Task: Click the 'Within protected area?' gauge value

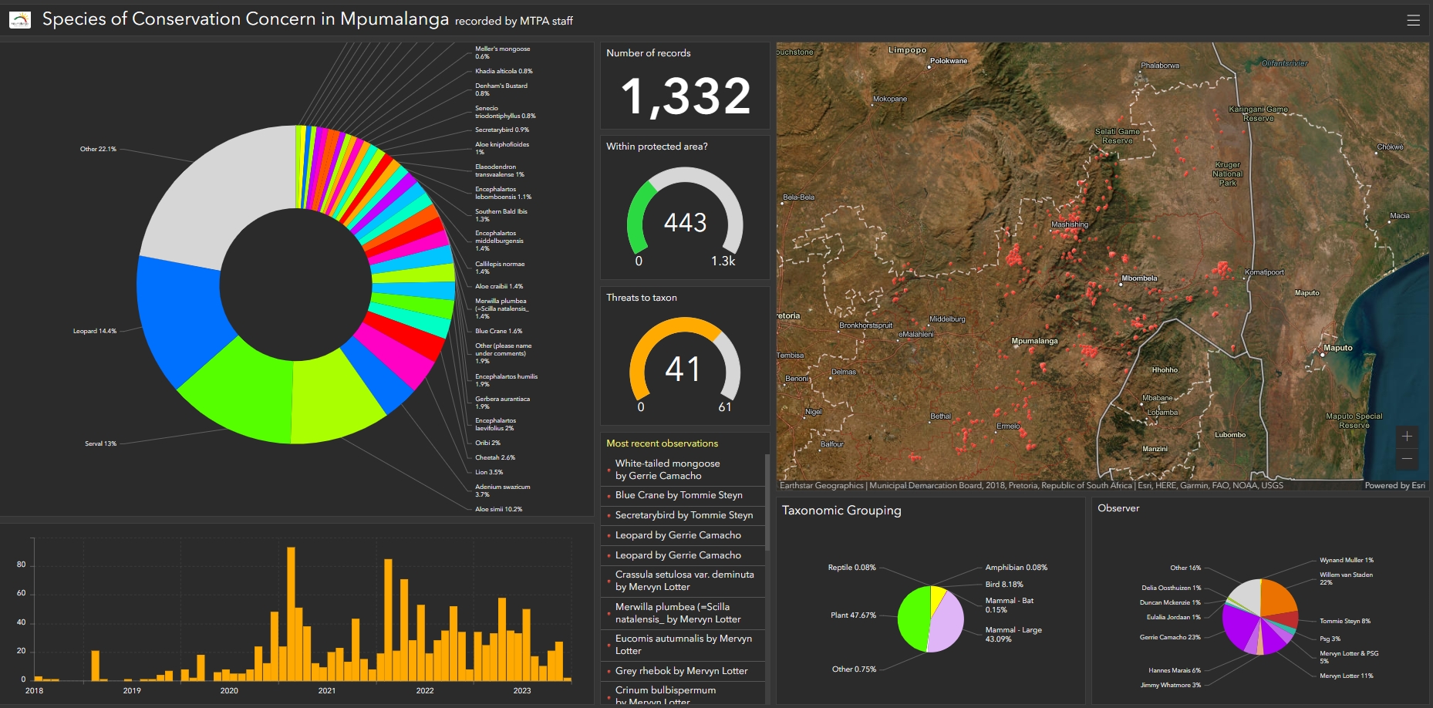Action: (685, 223)
